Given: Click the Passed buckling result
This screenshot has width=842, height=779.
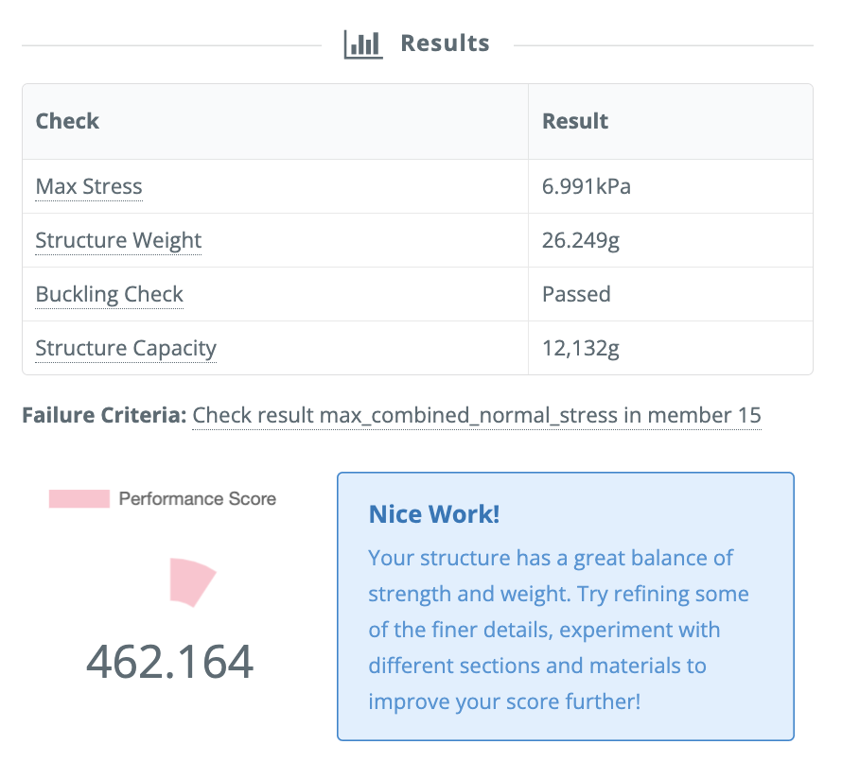Looking at the screenshot, I should click(x=576, y=294).
